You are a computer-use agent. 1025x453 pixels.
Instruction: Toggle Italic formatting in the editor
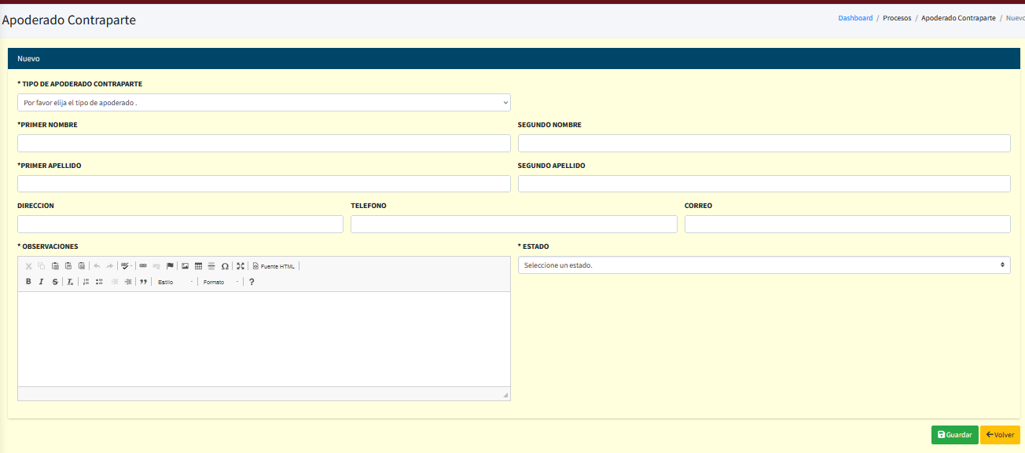click(x=41, y=282)
